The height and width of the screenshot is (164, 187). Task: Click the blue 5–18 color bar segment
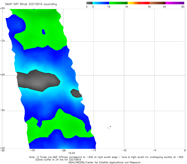pyautogui.click(x=101, y=3)
